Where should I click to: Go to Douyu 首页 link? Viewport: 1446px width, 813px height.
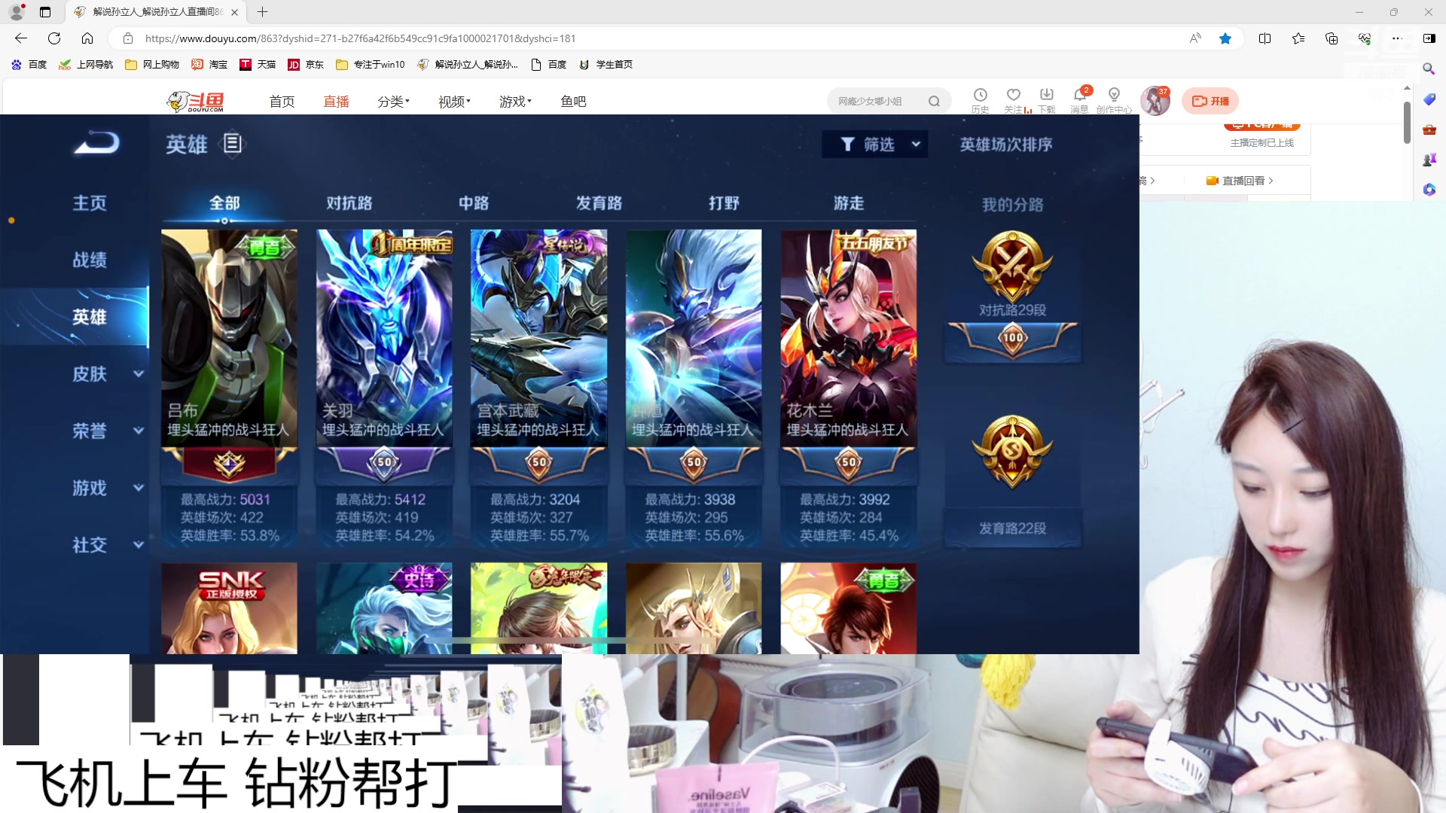282,102
